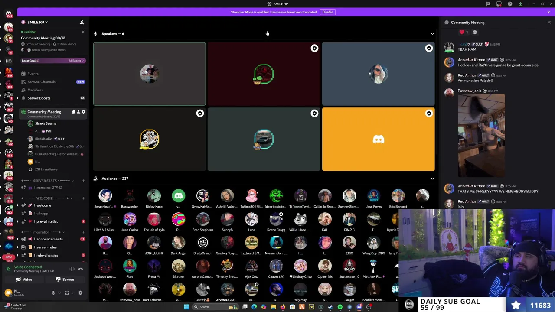555x312 pixels.
Task: Open Browse Channels
Action: (42, 82)
